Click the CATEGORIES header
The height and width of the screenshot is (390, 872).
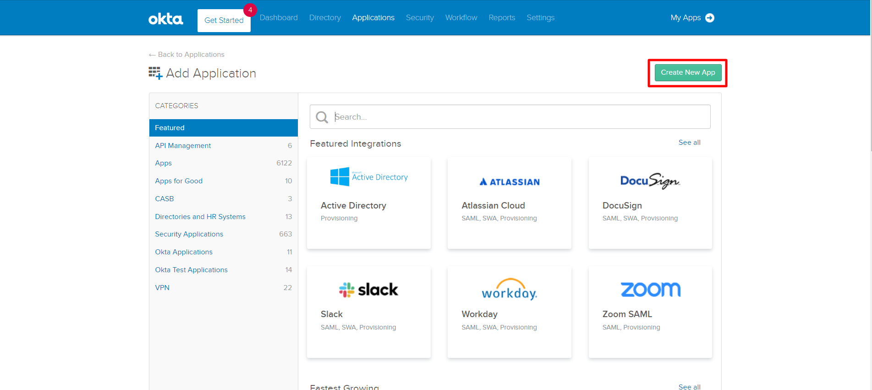pyautogui.click(x=176, y=106)
